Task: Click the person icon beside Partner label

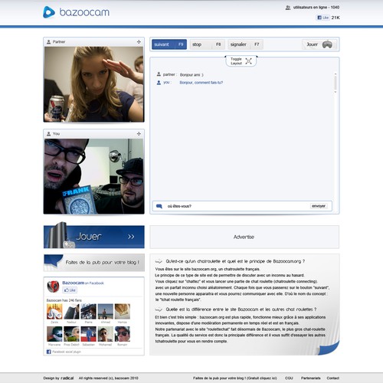Action: (x=48, y=41)
